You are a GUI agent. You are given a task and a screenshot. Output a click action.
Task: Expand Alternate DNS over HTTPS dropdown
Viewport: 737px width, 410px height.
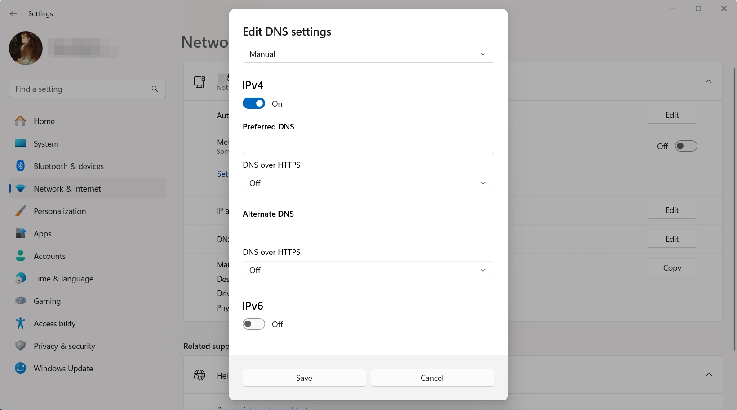click(x=368, y=270)
